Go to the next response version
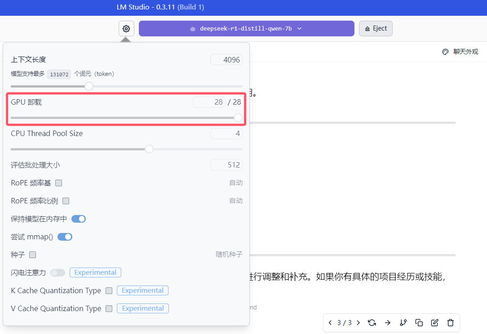 click(x=358, y=322)
